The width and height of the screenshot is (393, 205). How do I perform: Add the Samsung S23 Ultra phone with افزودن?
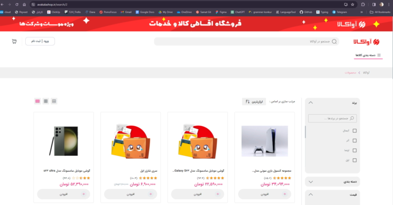pyautogui.click(x=63, y=194)
